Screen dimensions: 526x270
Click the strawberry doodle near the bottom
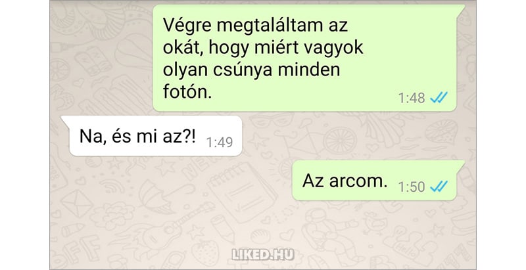point(206,254)
